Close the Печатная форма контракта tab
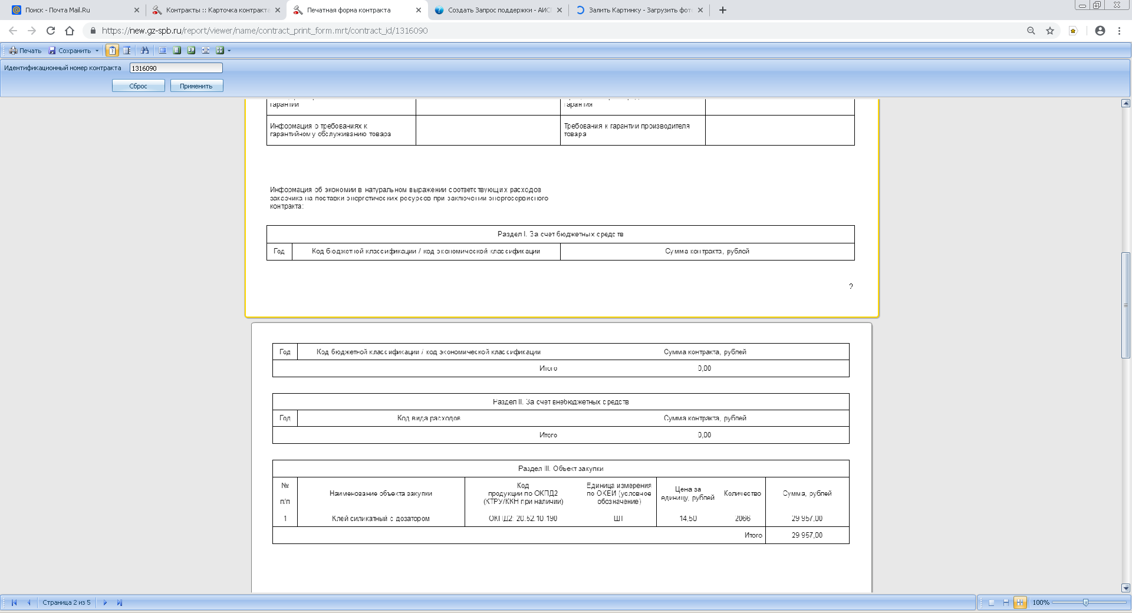 click(419, 10)
